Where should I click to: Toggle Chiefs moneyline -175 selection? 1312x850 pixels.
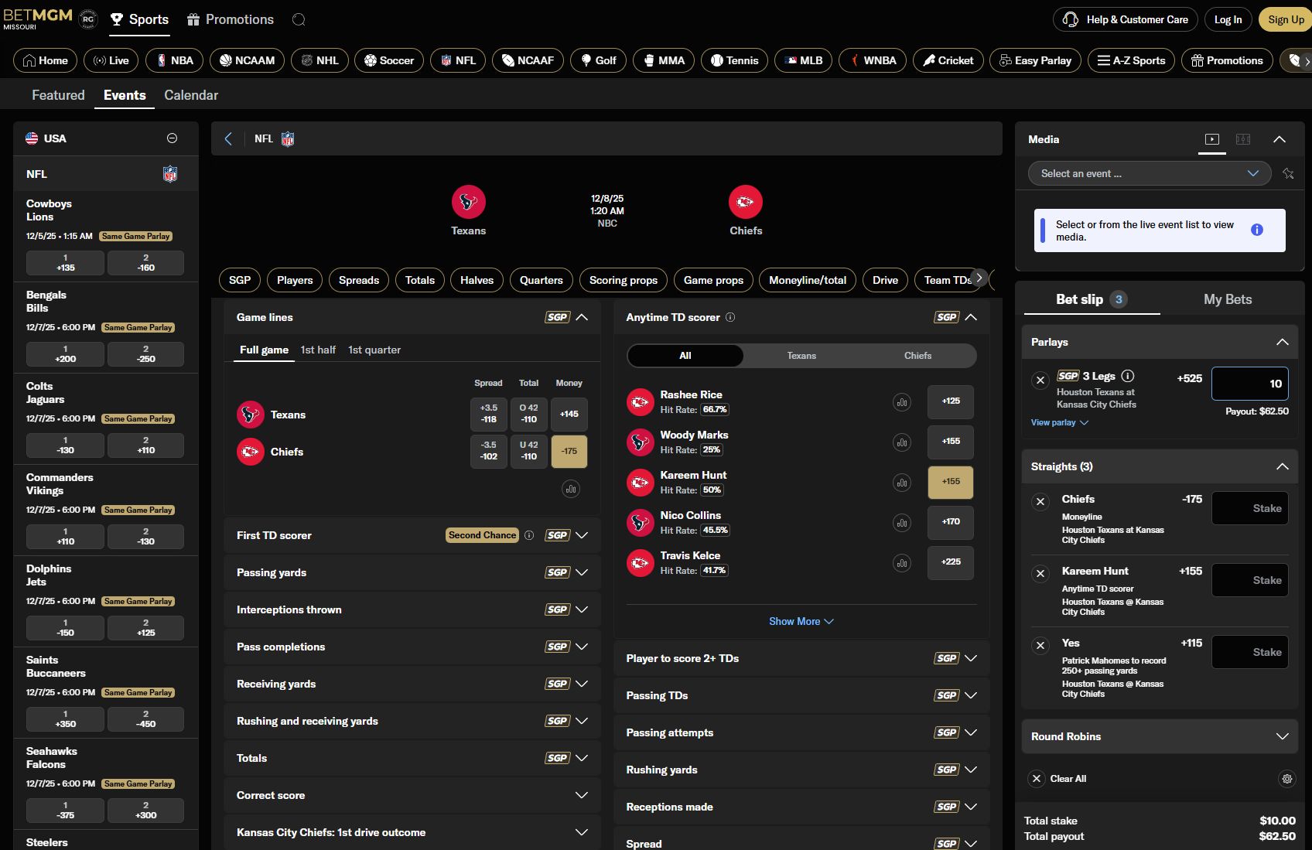569,452
